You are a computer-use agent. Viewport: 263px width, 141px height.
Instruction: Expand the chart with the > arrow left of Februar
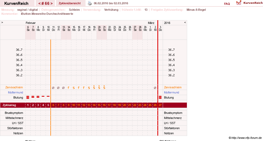pos(2,22)
